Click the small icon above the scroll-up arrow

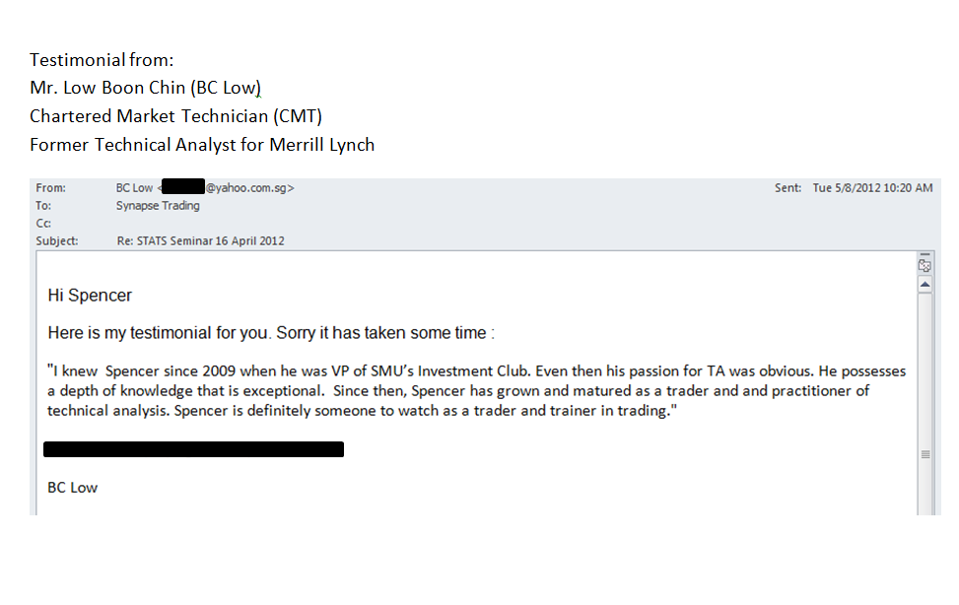925,265
